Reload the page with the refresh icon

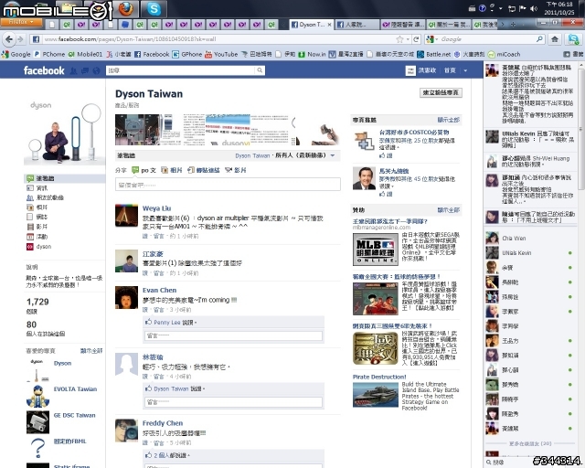pyautogui.click(x=416, y=39)
